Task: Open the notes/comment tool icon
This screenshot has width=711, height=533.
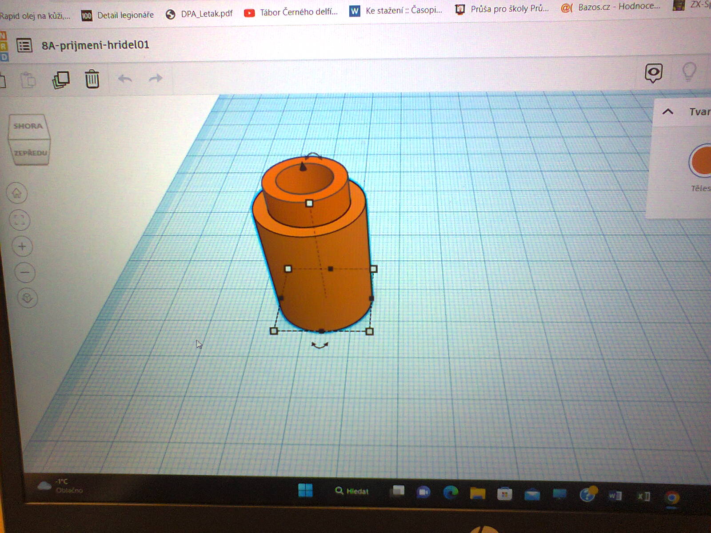Action: tap(654, 73)
